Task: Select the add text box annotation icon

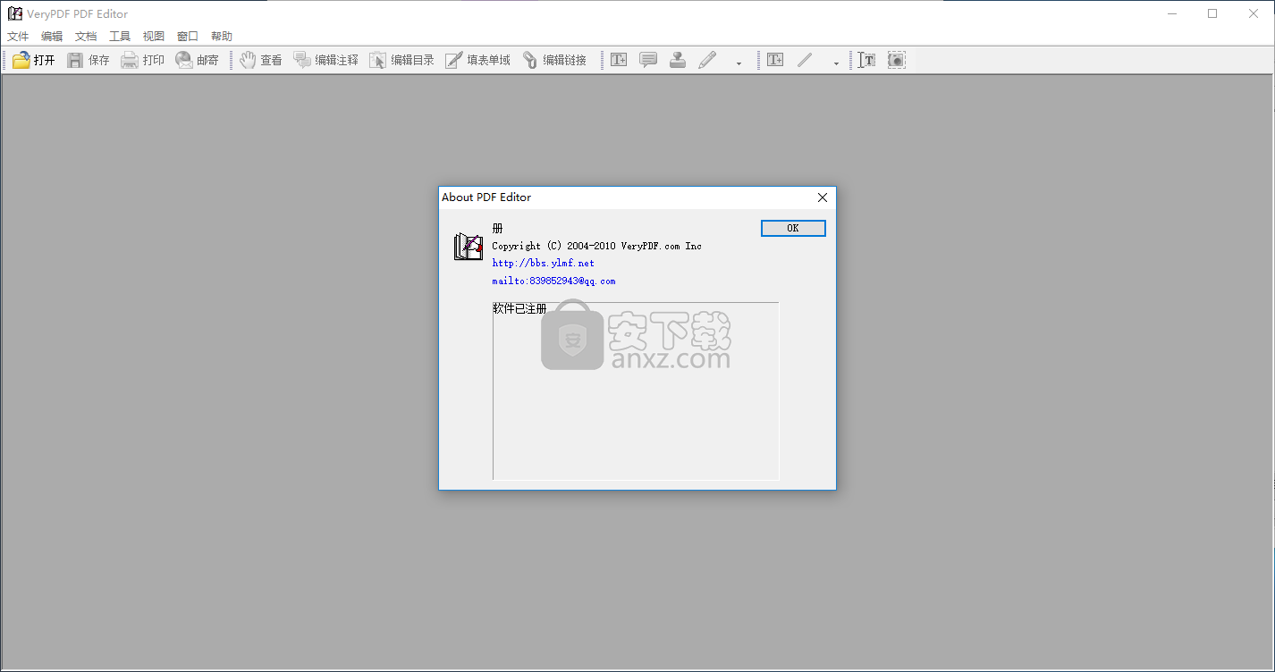Action: 619,60
